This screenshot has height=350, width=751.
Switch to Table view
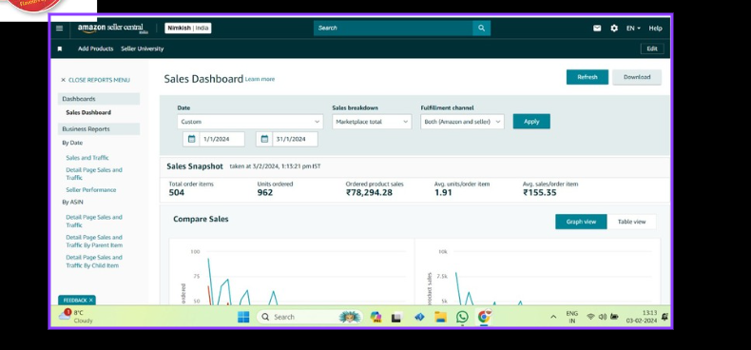click(x=631, y=222)
